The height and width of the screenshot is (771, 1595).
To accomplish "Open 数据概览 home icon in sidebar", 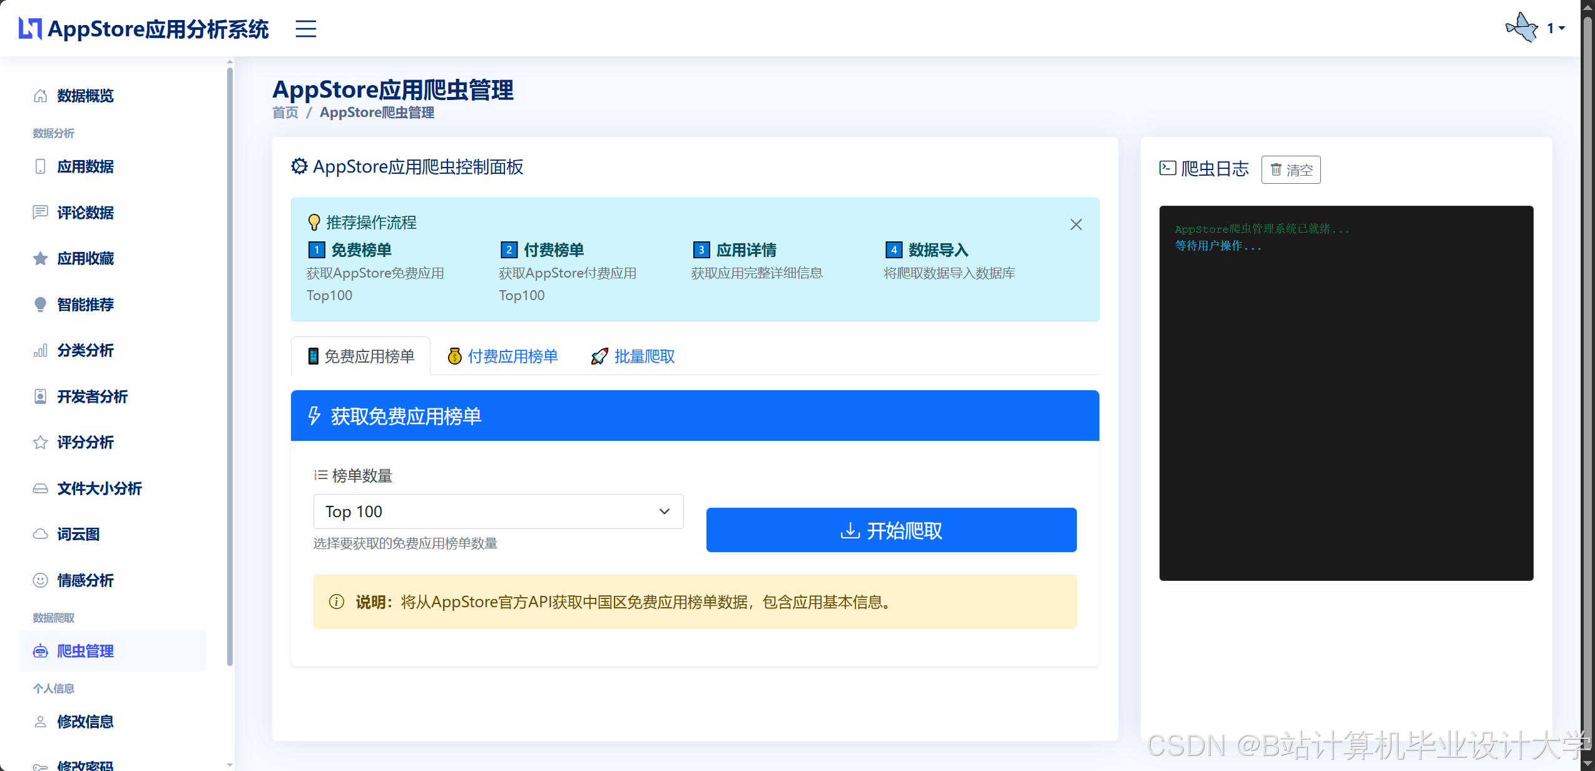I will (x=40, y=96).
